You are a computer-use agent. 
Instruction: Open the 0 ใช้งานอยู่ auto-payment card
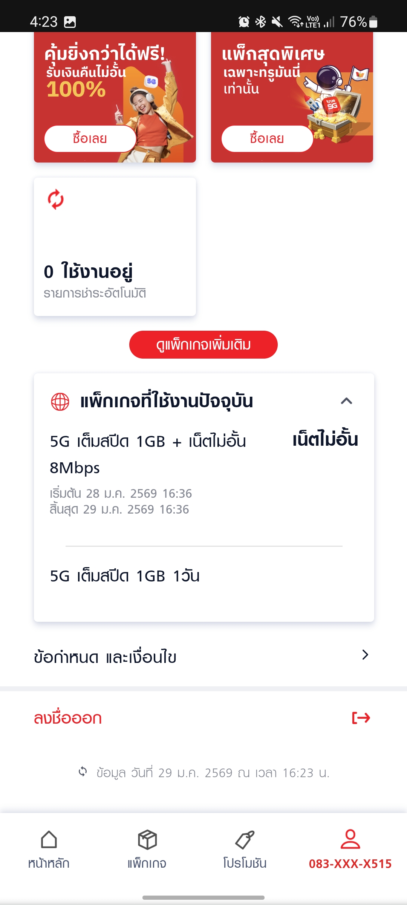[115, 247]
